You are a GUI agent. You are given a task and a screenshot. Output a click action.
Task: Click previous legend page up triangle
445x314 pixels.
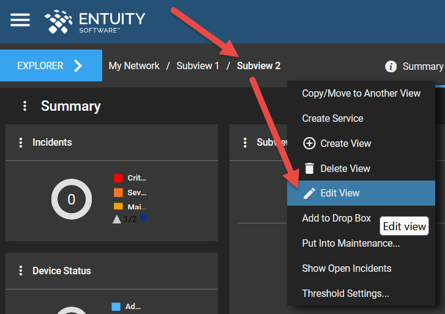point(117,219)
